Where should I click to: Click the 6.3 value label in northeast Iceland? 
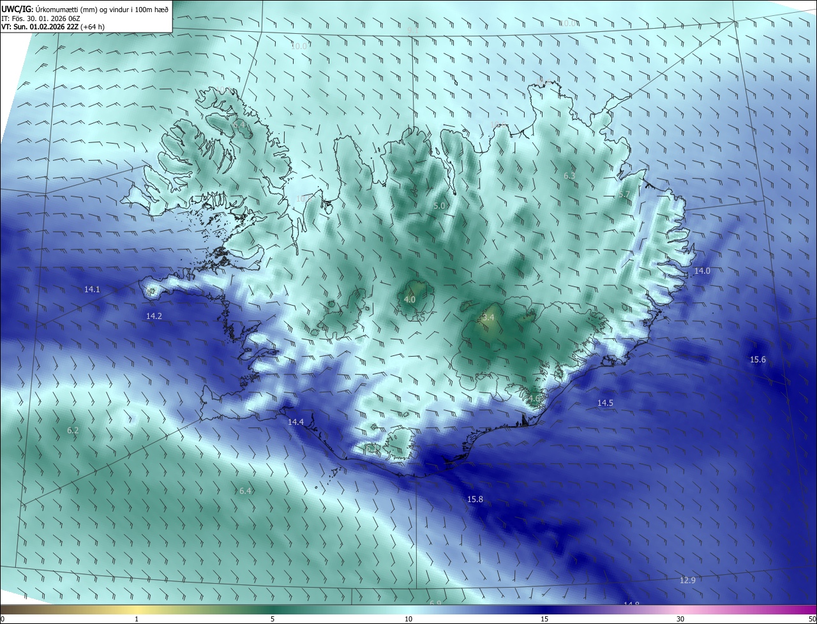pyautogui.click(x=569, y=176)
